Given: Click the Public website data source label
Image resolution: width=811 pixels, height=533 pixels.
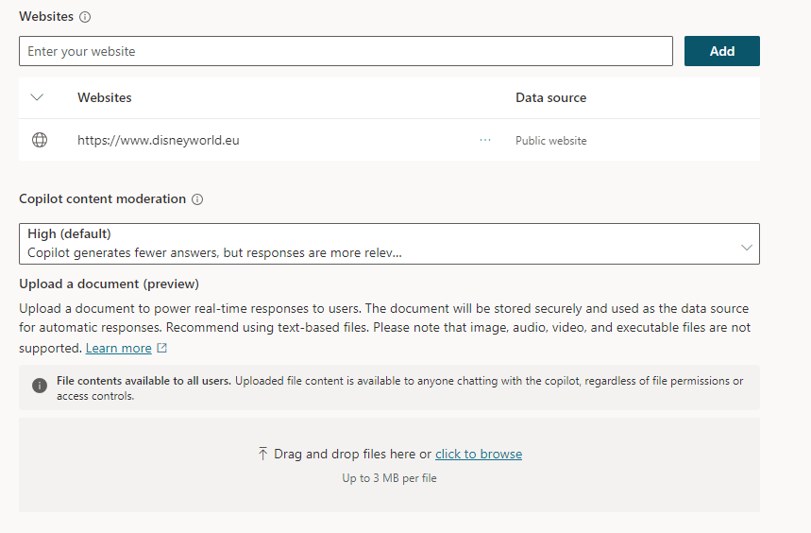Looking at the screenshot, I should [550, 141].
